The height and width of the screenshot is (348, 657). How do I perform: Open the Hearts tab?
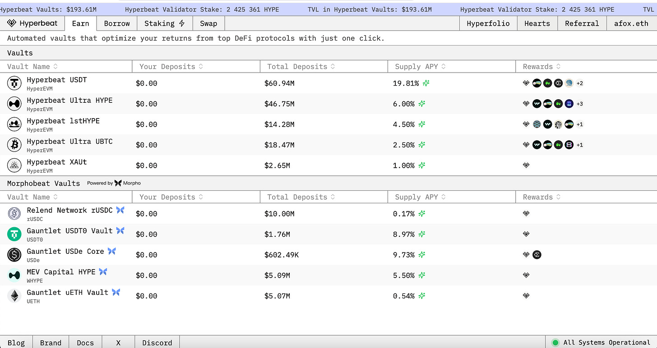click(537, 23)
